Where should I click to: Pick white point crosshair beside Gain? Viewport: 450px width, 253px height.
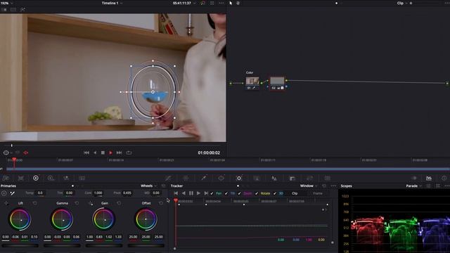(91, 203)
